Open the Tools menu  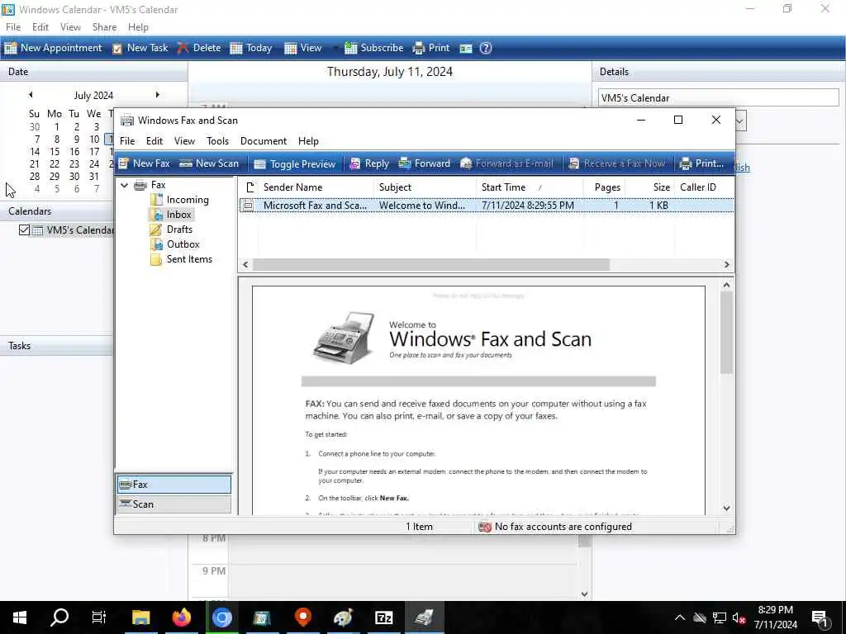coord(217,141)
